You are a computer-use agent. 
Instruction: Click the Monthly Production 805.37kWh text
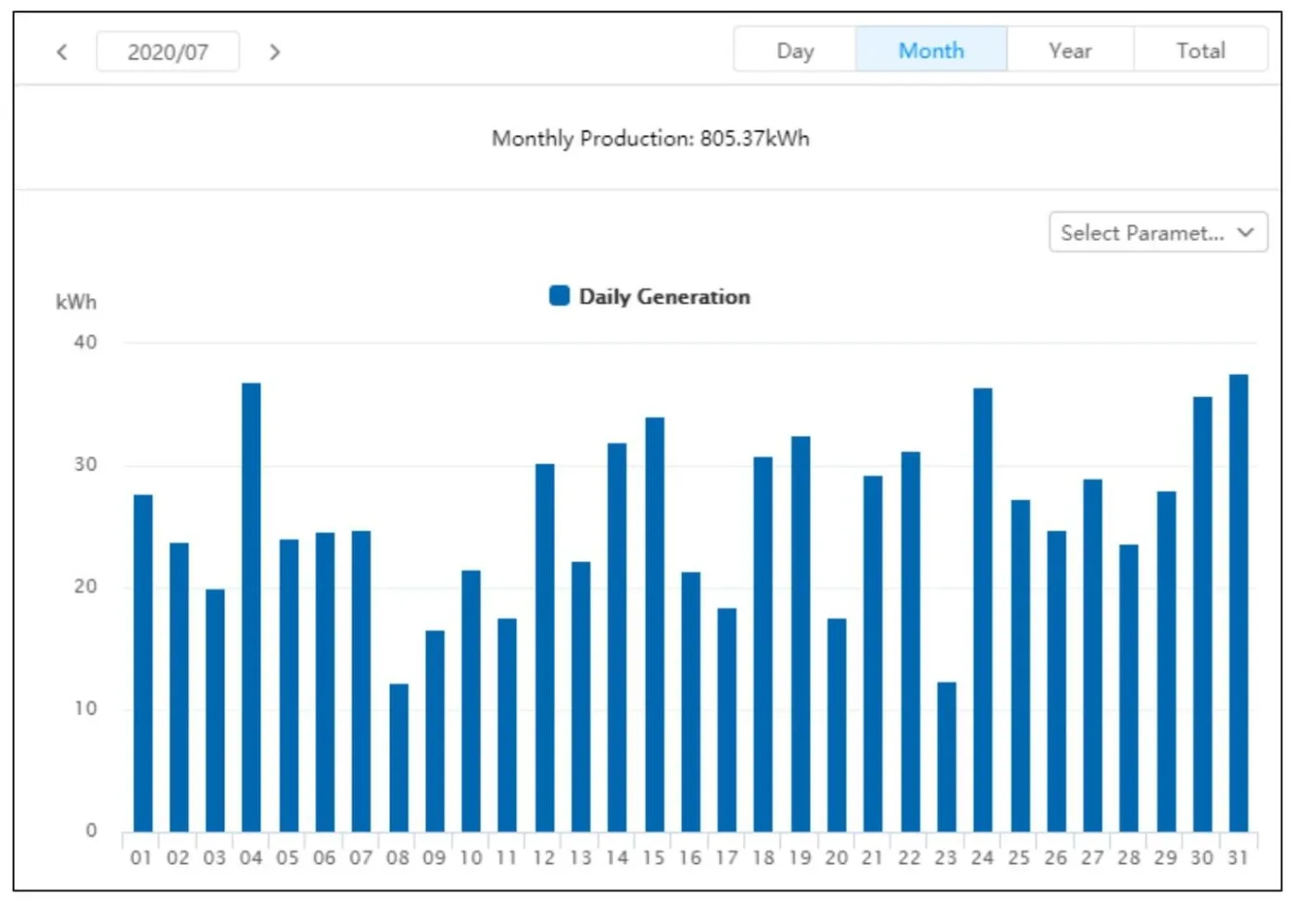point(650,138)
